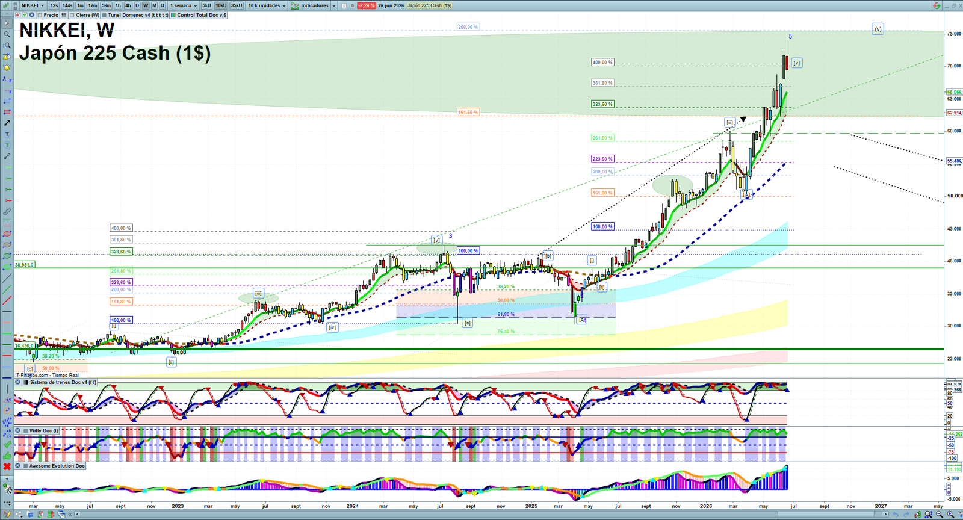The image size is (963, 520).
Task: Select the D daily timeframe
Action: pos(137,5)
